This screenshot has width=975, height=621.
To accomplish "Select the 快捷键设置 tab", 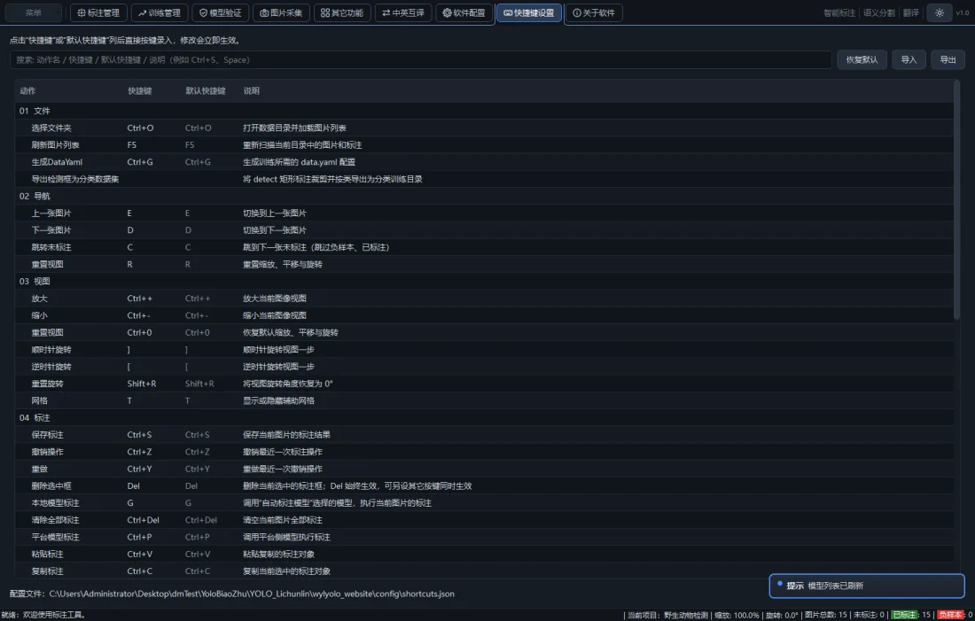I will point(528,12).
